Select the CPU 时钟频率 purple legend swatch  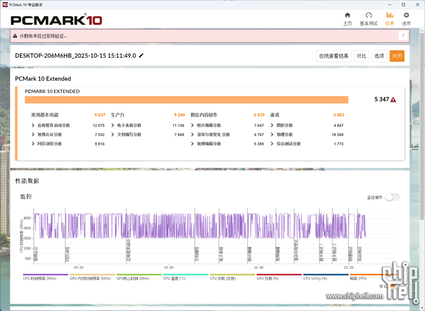click(46, 275)
